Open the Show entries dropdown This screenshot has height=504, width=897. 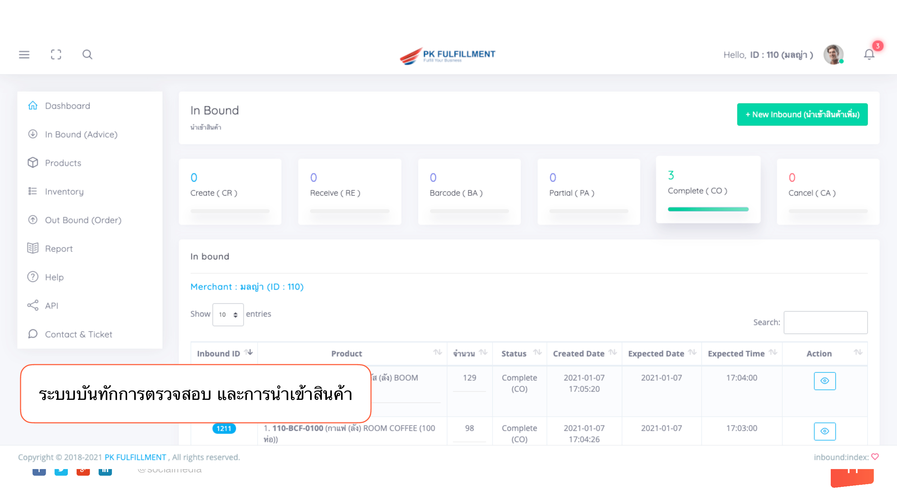[228, 314]
